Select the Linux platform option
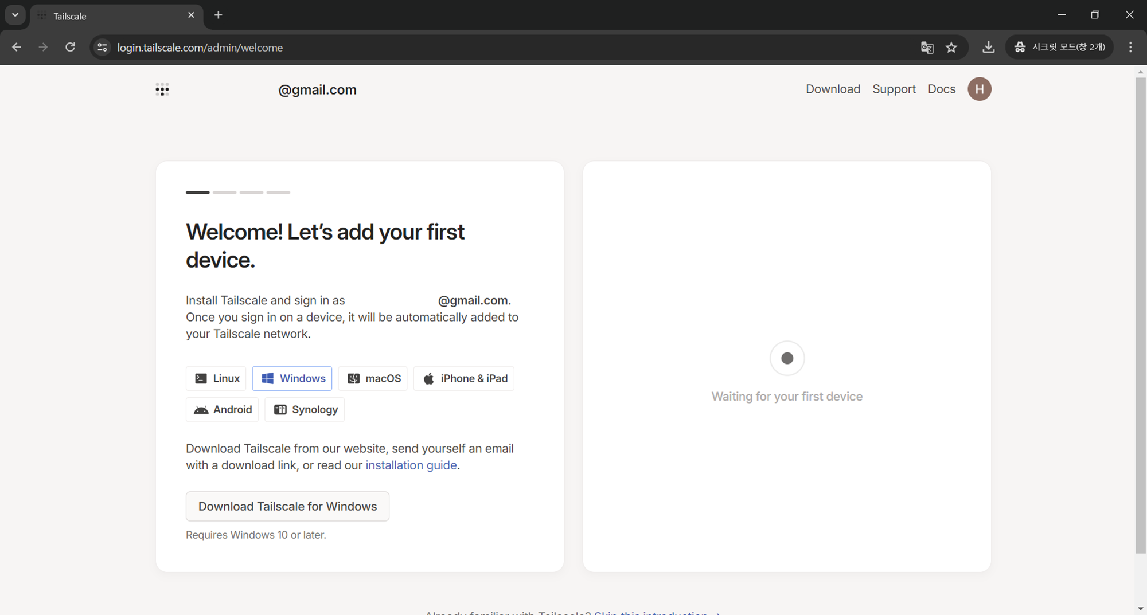The height and width of the screenshot is (615, 1147). click(x=216, y=378)
